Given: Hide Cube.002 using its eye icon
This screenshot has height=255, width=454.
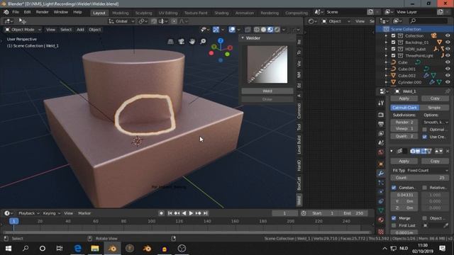Looking at the screenshot, I should click(x=448, y=76).
